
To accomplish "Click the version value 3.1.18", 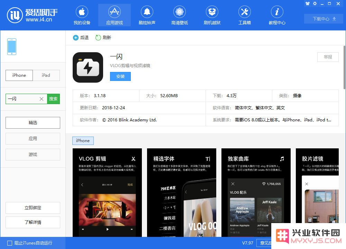I will (100, 96).
